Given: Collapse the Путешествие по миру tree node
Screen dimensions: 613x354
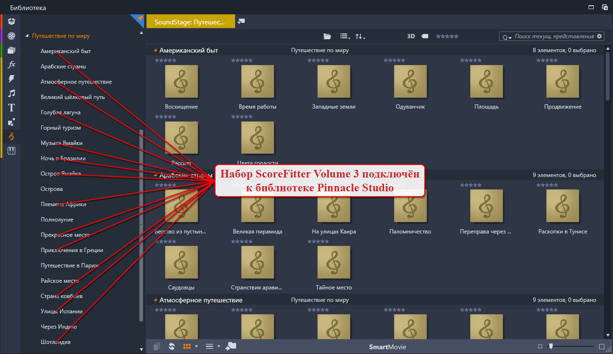Looking at the screenshot, I should click(x=27, y=36).
